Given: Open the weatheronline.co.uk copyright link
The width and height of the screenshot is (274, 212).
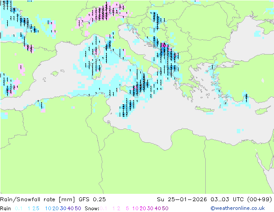Looking at the screenshot, I should (x=238, y=208).
